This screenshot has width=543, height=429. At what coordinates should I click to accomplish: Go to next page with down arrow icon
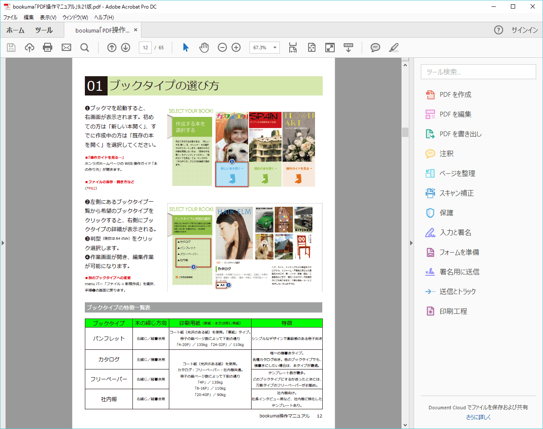tap(125, 48)
